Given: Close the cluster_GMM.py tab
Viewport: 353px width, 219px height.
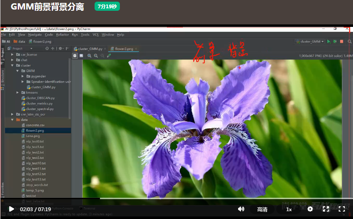Looking at the screenshot, I should click(x=105, y=49).
